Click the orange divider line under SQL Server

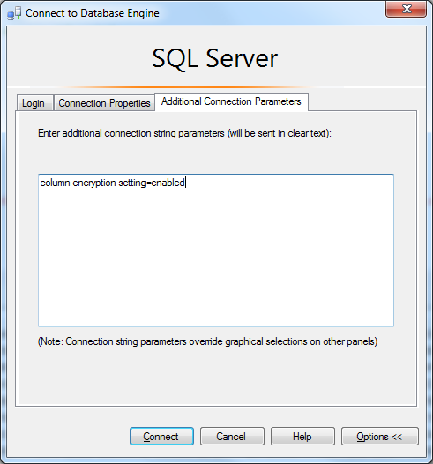click(190, 87)
